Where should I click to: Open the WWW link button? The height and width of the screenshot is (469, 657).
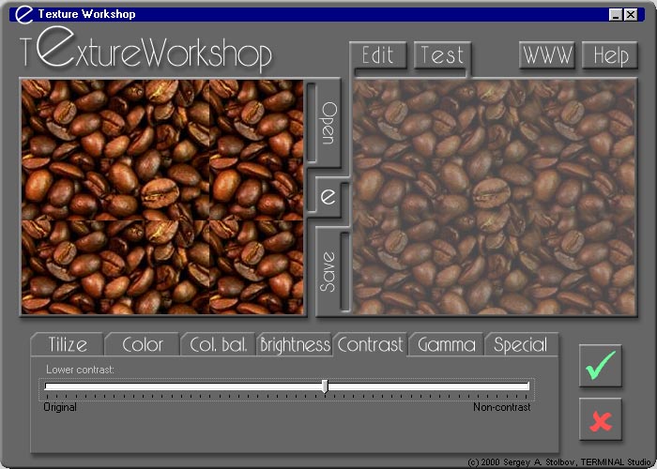pos(547,55)
